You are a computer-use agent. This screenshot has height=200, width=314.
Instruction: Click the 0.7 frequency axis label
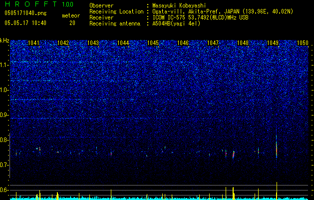tap(4, 165)
